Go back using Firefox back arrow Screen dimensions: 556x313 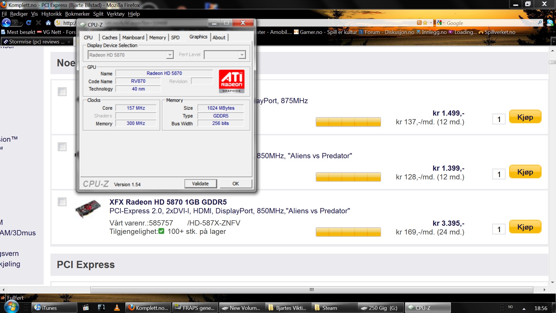[x=6, y=23]
